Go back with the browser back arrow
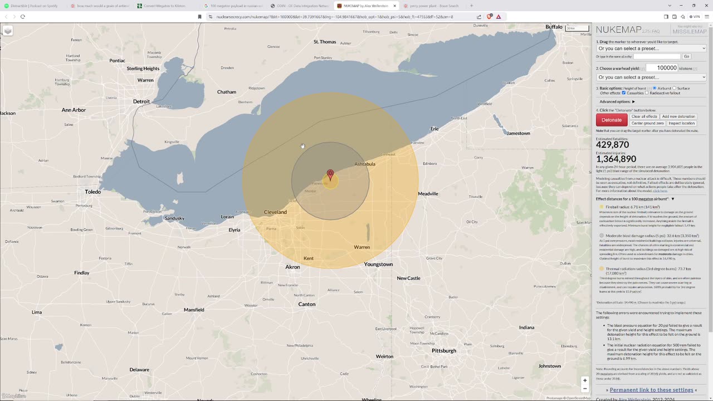Viewport: 713px width, 401px height. (x=6, y=17)
